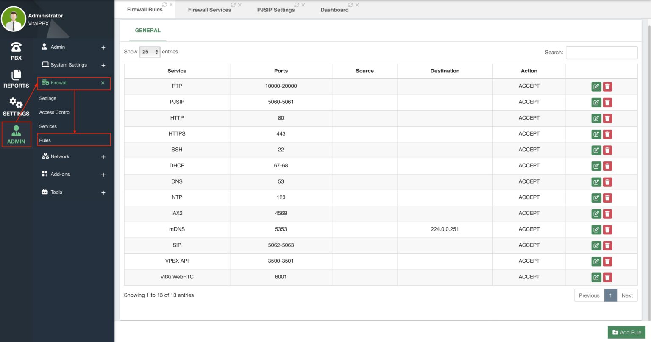Expand the Network menu group
651x342 pixels.
pos(103,157)
